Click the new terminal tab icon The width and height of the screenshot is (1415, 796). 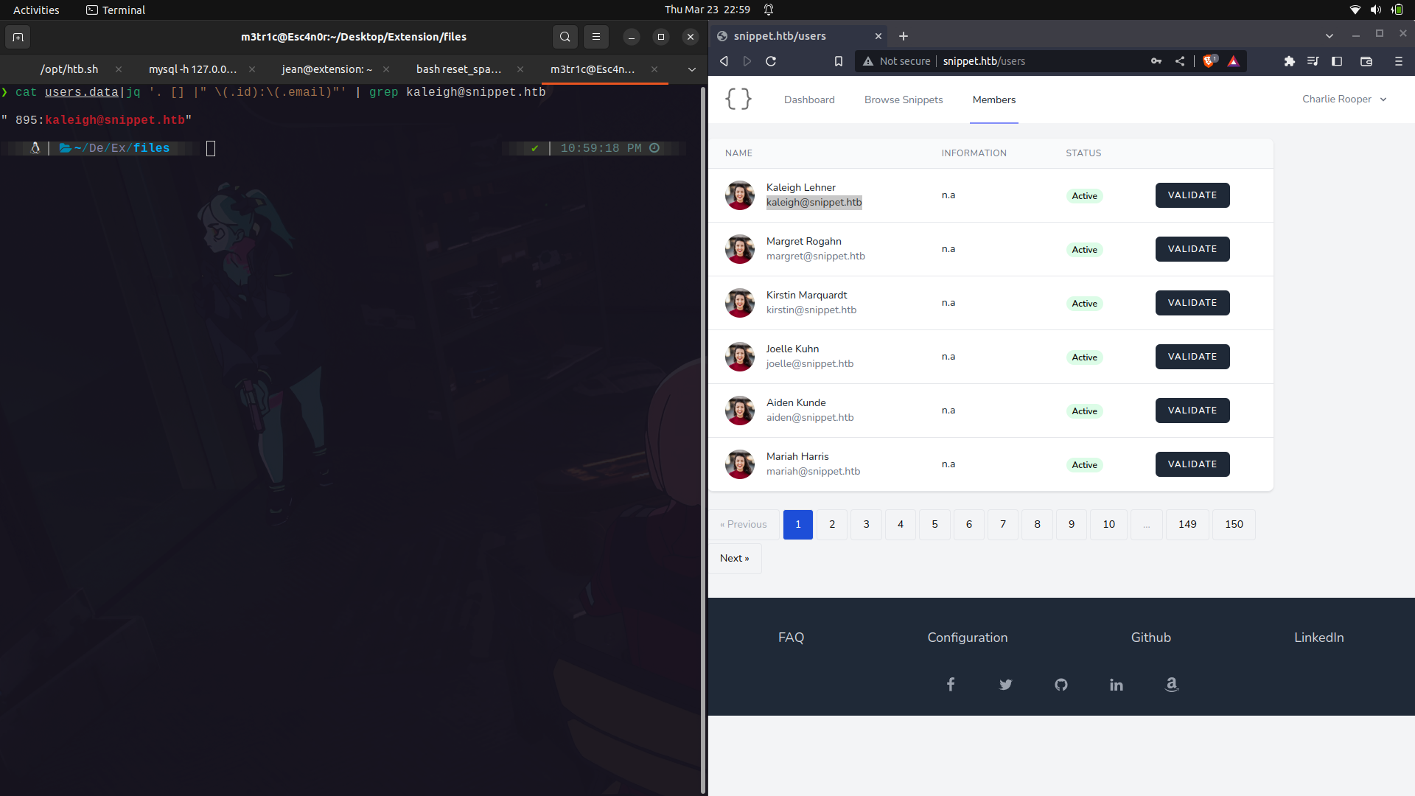[x=18, y=37]
